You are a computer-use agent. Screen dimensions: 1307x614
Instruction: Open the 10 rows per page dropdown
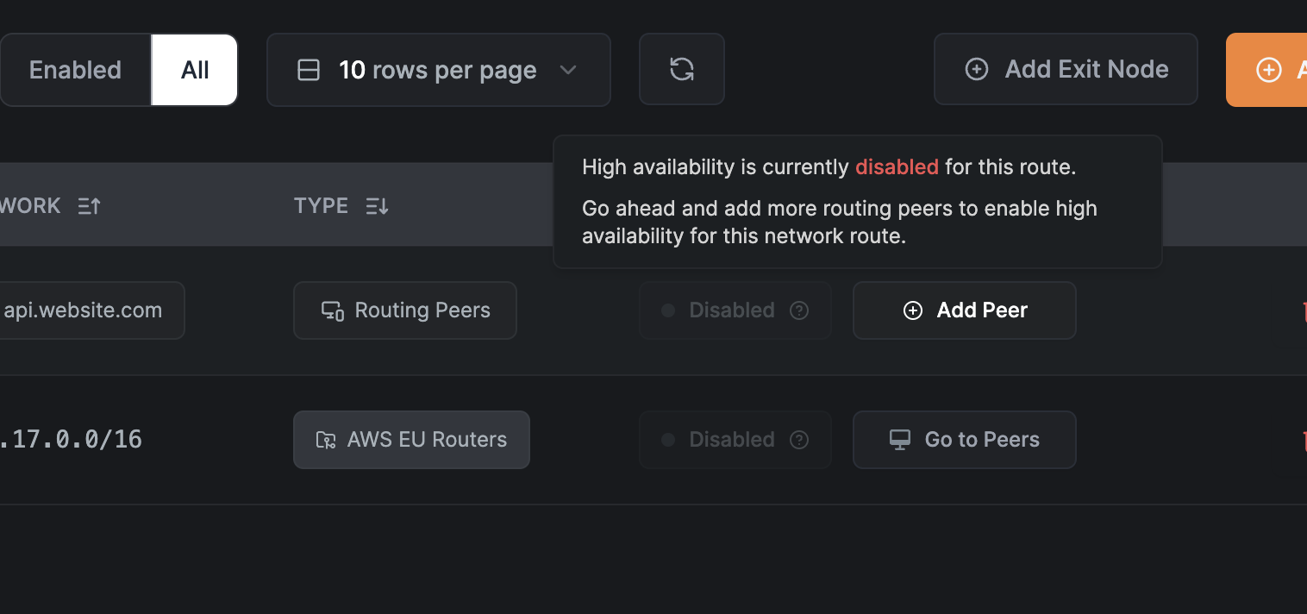coord(438,70)
